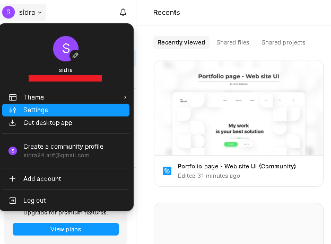This screenshot has height=244, width=331.
Task: Click the notification bell icon
Action: (x=123, y=12)
